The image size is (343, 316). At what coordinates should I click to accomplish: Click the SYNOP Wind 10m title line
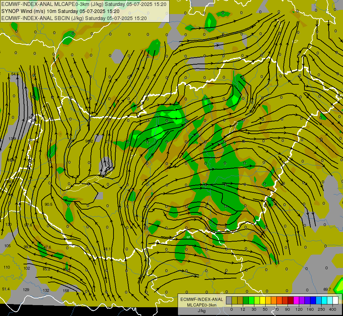[x=60, y=11]
